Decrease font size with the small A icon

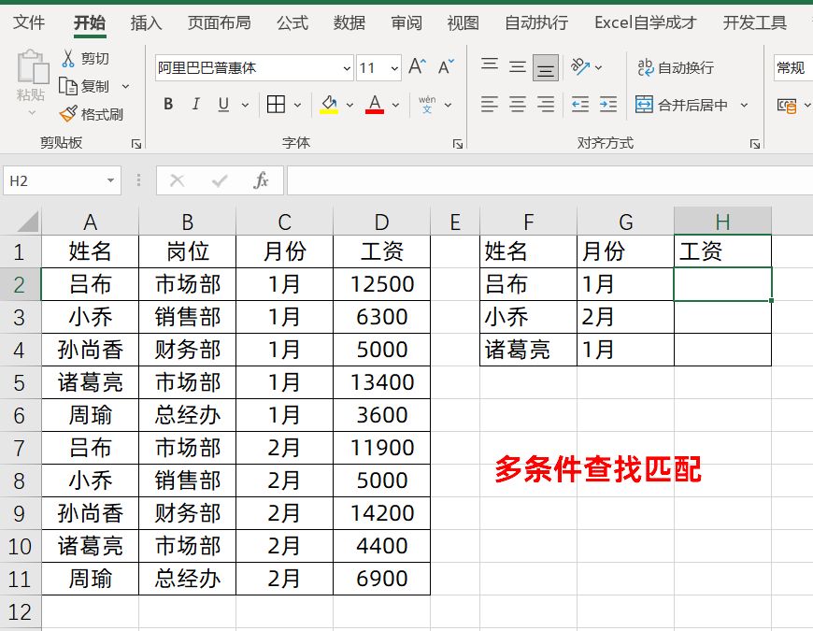(x=446, y=67)
